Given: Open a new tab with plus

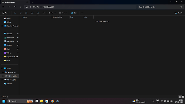Looking at the screenshot, I should pyautogui.click(x=33, y=2).
